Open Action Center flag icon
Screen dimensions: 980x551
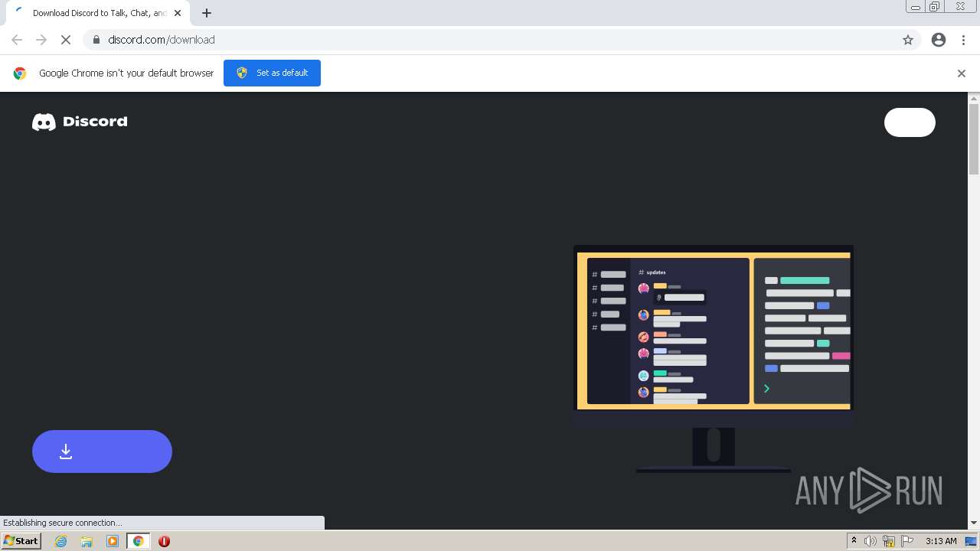(x=907, y=541)
